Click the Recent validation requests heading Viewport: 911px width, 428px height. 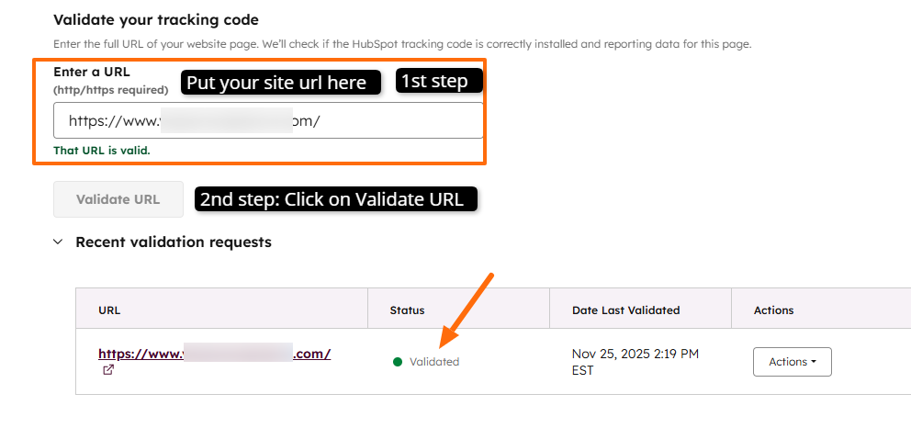coord(174,242)
